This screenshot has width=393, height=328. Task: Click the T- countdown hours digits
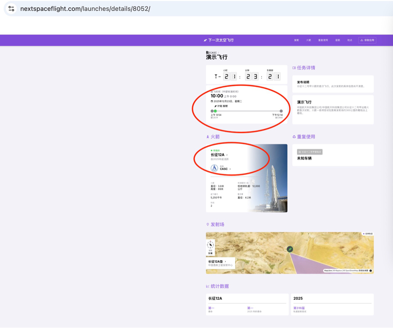tap(230, 76)
